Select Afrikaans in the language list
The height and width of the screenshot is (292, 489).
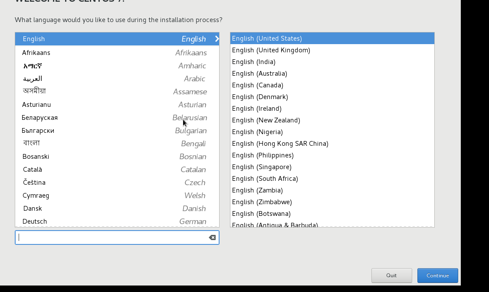(117, 52)
